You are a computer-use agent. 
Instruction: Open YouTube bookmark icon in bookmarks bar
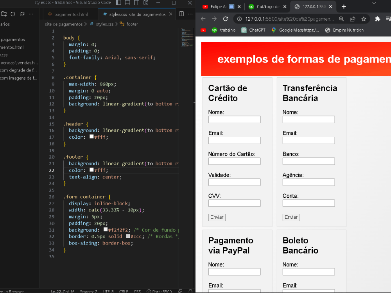click(203, 30)
